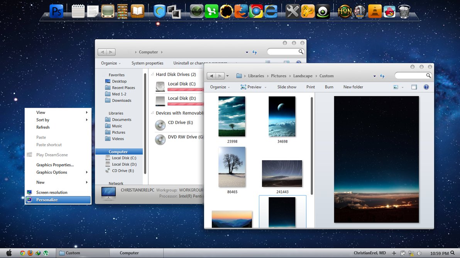Launch Photoshop from the dock
Image resolution: width=460 pixels, height=258 pixels.
click(57, 11)
